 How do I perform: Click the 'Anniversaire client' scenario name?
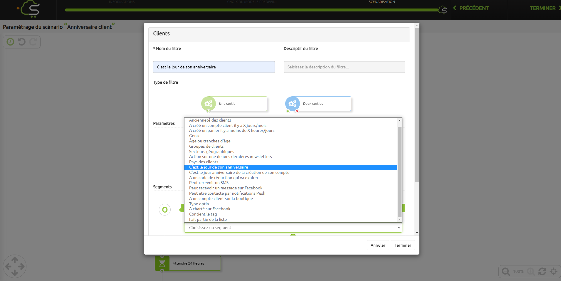[90, 27]
